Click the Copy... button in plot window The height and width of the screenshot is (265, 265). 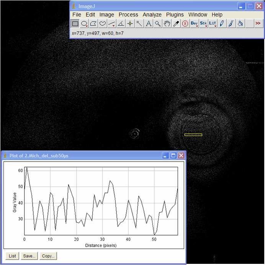click(x=48, y=256)
